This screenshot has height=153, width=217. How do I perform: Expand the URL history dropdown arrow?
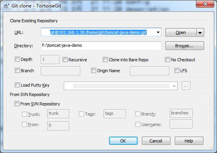point(158,32)
